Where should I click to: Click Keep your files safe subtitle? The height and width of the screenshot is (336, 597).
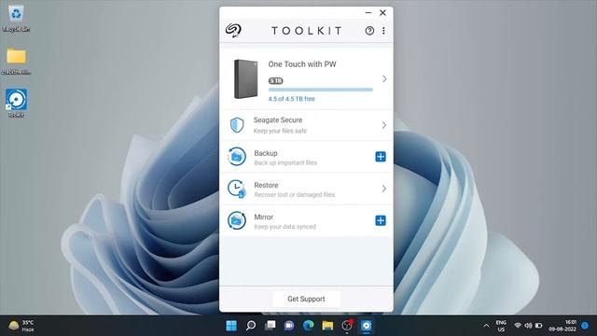click(x=280, y=131)
